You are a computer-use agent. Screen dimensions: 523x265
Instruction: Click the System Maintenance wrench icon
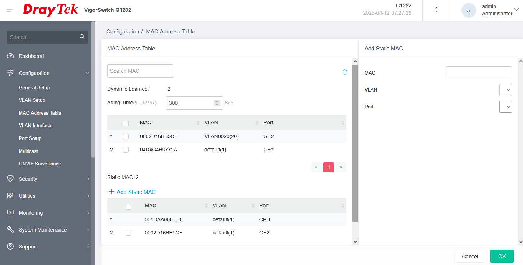click(10, 230)
